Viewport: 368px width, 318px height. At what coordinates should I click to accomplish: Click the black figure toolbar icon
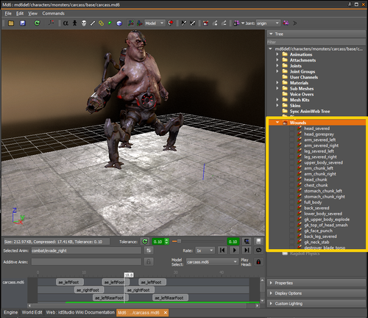(74, 24)
